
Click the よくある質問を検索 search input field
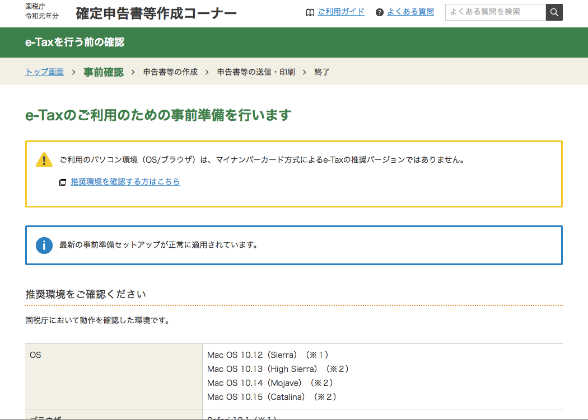coord(495,12)
